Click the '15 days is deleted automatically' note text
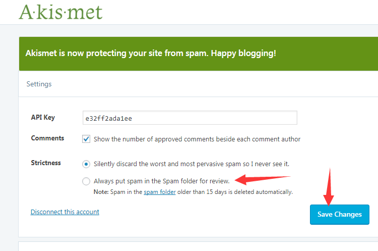378x251 pixels. tap(249, 192)
